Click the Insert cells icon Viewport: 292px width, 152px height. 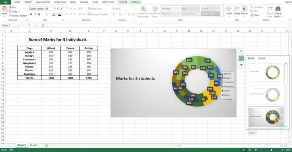[229, 9]
